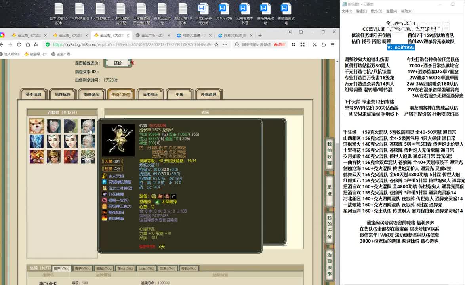Select the white deer summon thumbnail
This screenshot has height=285, width=465.
pyautogui.click(x=88, y=157)
